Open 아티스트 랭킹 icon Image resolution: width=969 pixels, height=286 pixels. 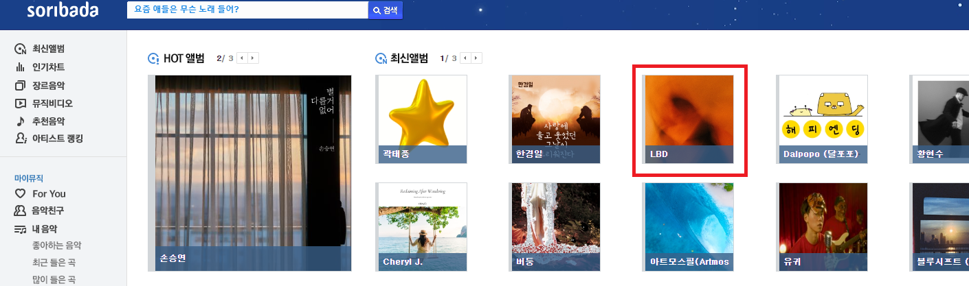(20, 139)
